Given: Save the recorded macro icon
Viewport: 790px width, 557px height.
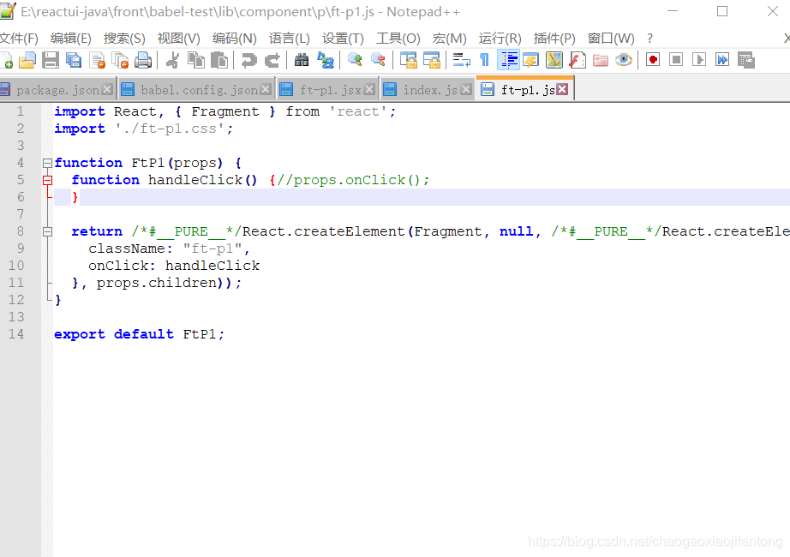Looking at the screenshot, I should [x=746, y=60].
